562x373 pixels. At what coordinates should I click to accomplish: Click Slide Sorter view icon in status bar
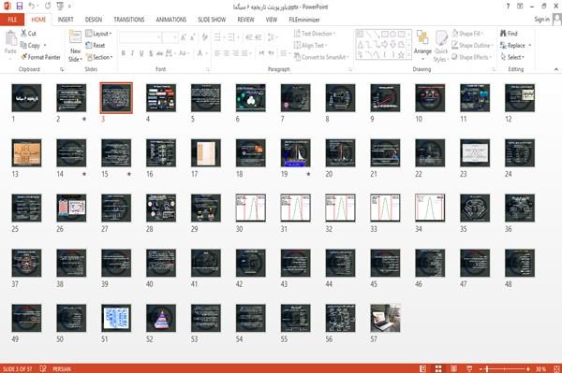click(x=438, y=368)
